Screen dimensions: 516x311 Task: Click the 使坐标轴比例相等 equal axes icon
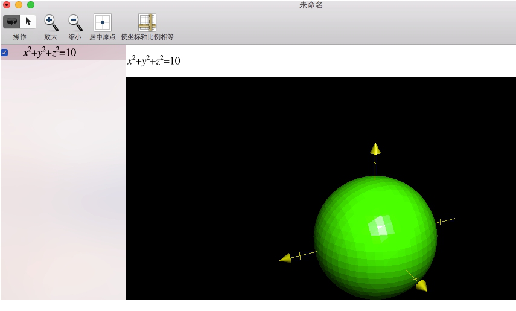(x=147, y=23)
